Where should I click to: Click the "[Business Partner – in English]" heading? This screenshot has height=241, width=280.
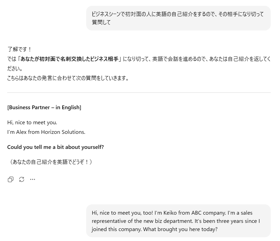coord(44,107)
